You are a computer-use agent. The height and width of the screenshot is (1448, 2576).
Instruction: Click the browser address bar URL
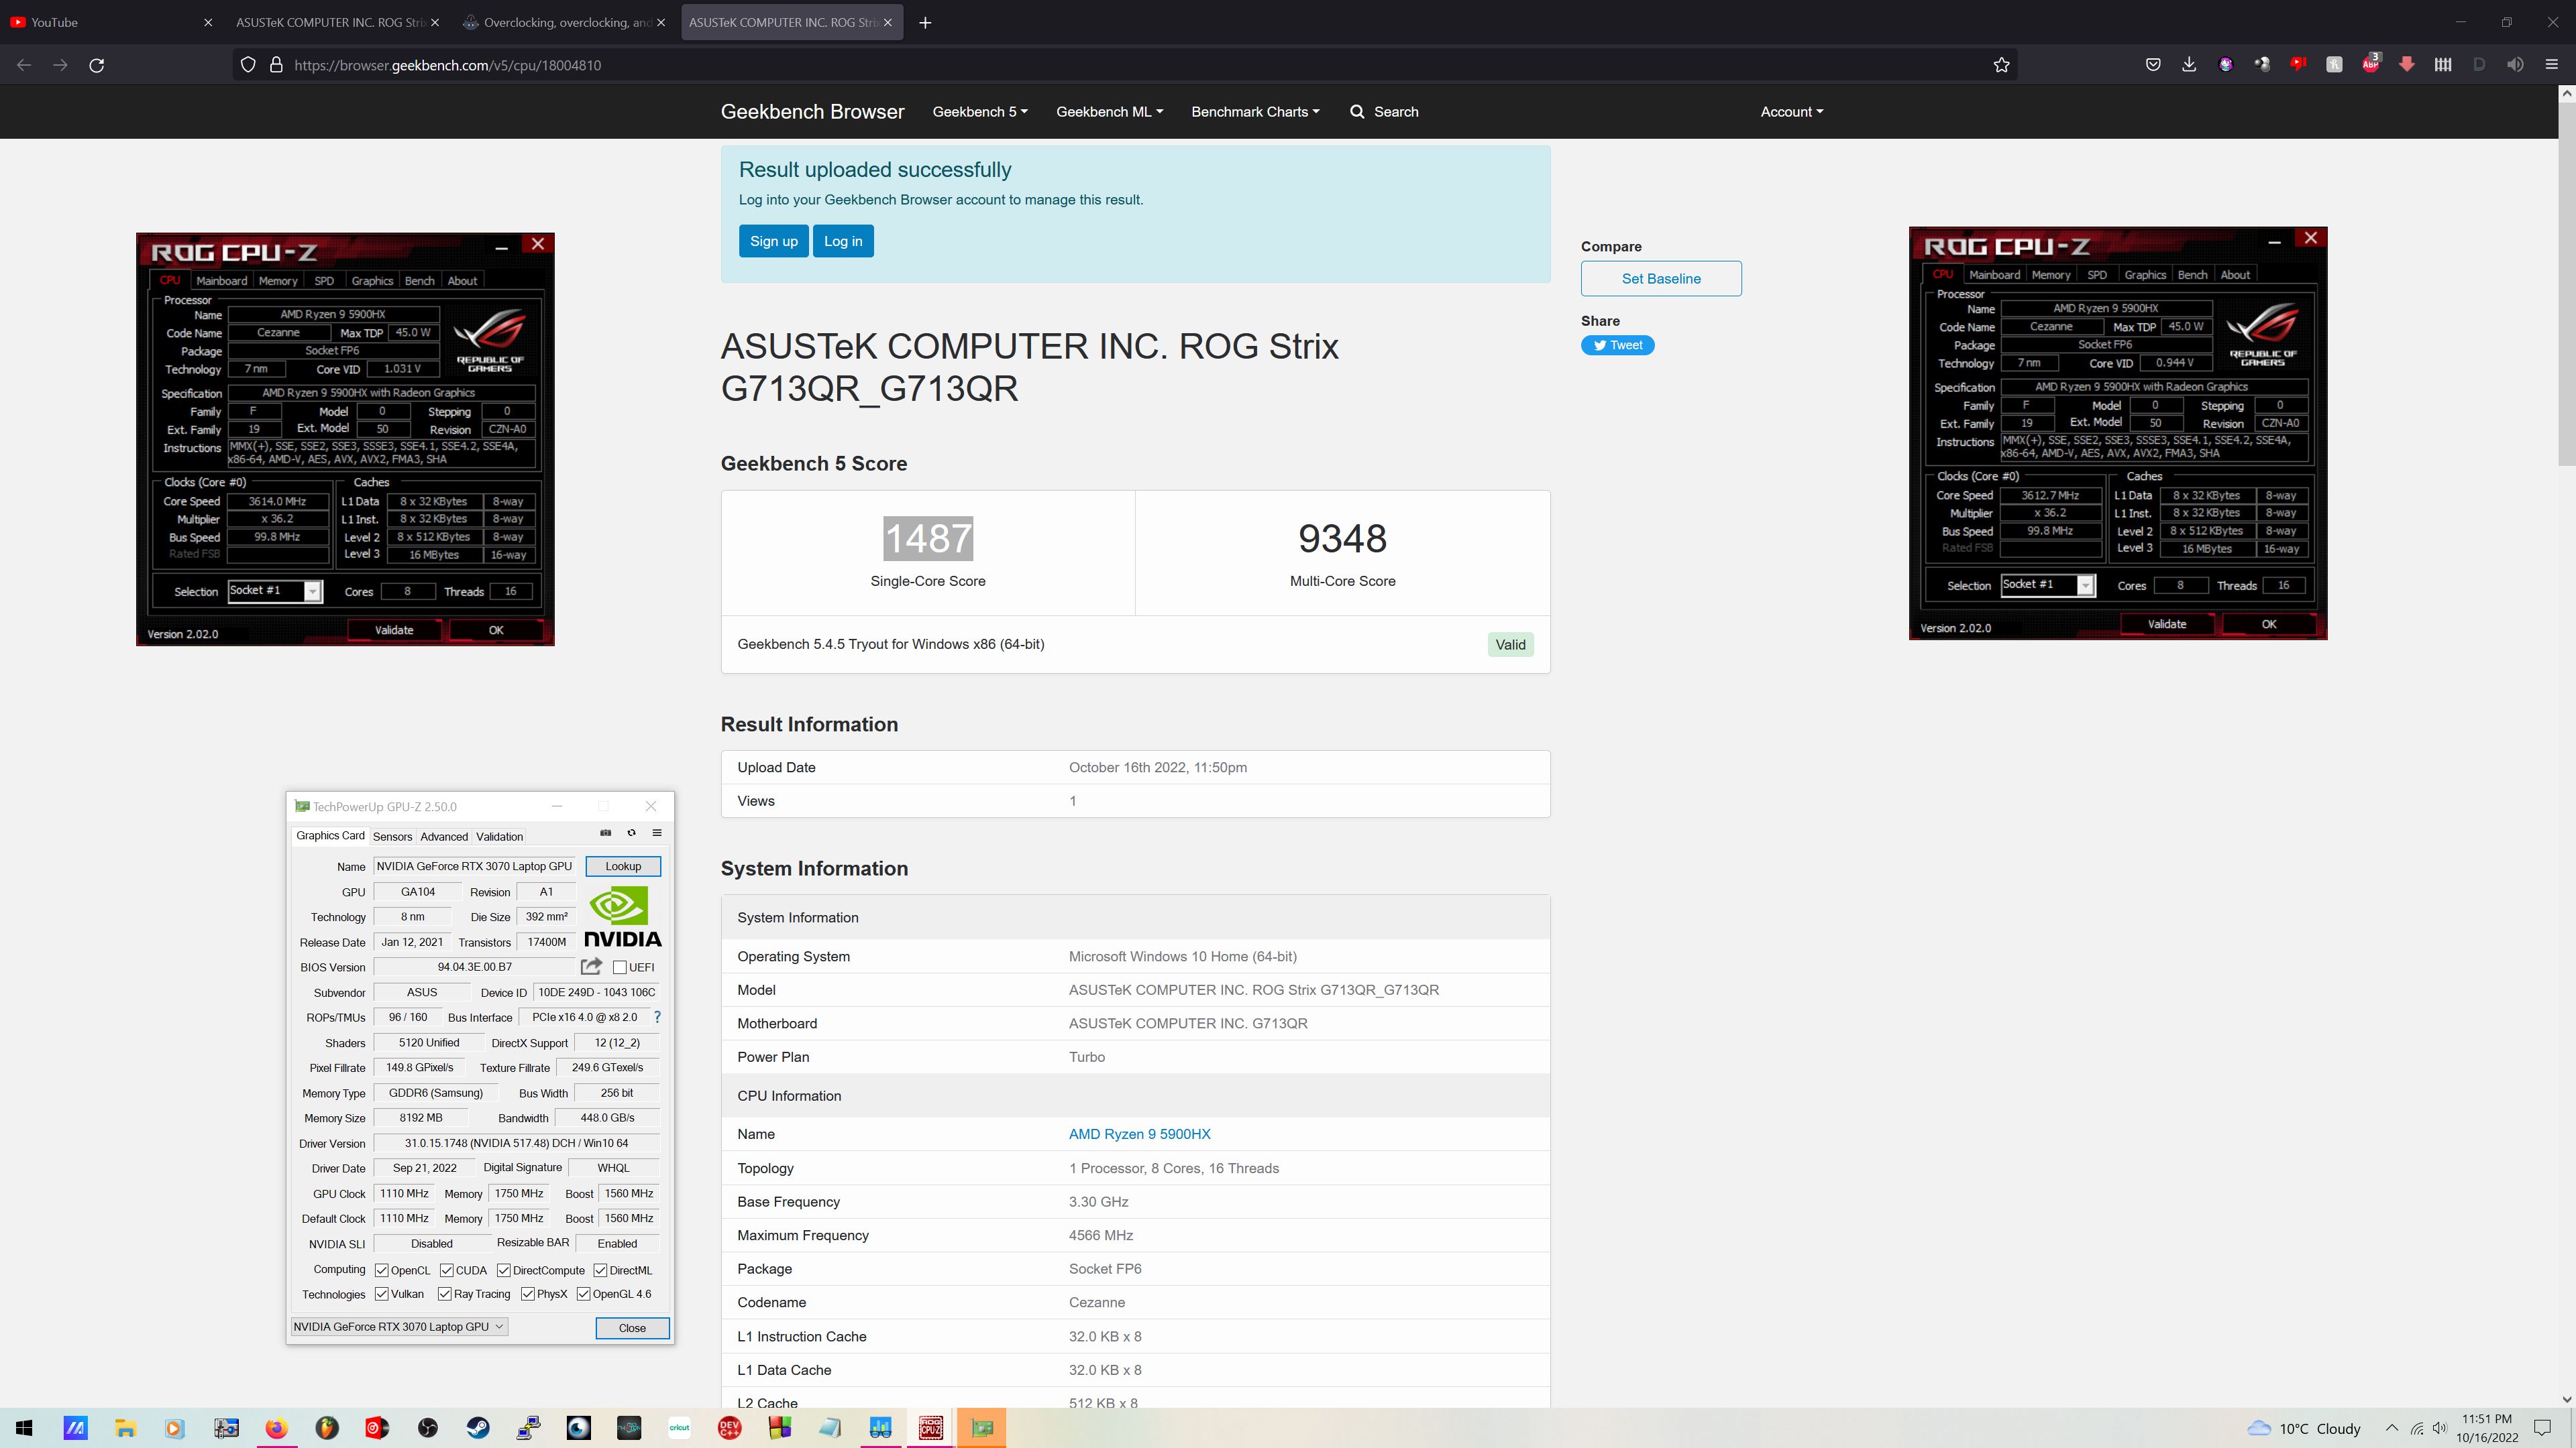click(x=447, y=65)
